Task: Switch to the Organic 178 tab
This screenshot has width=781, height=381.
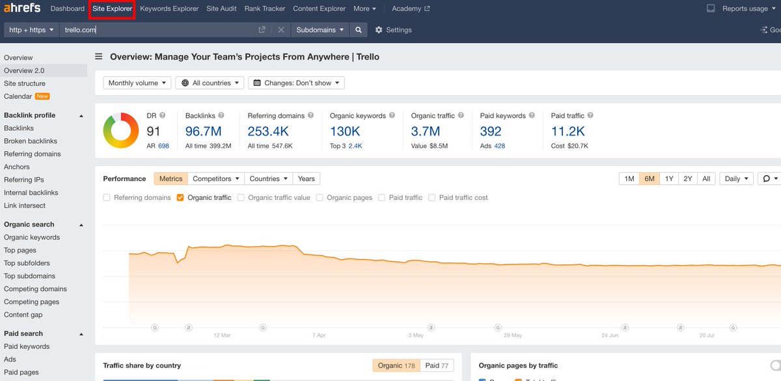Action: pyautogui.click(x=396, y=365)
